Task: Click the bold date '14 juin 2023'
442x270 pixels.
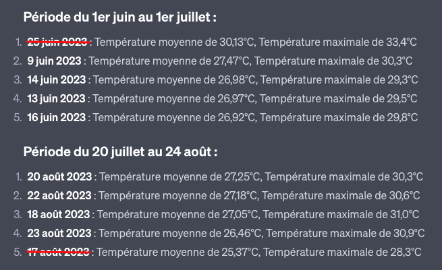Action: pyautogui.click(x=57, y=80)
